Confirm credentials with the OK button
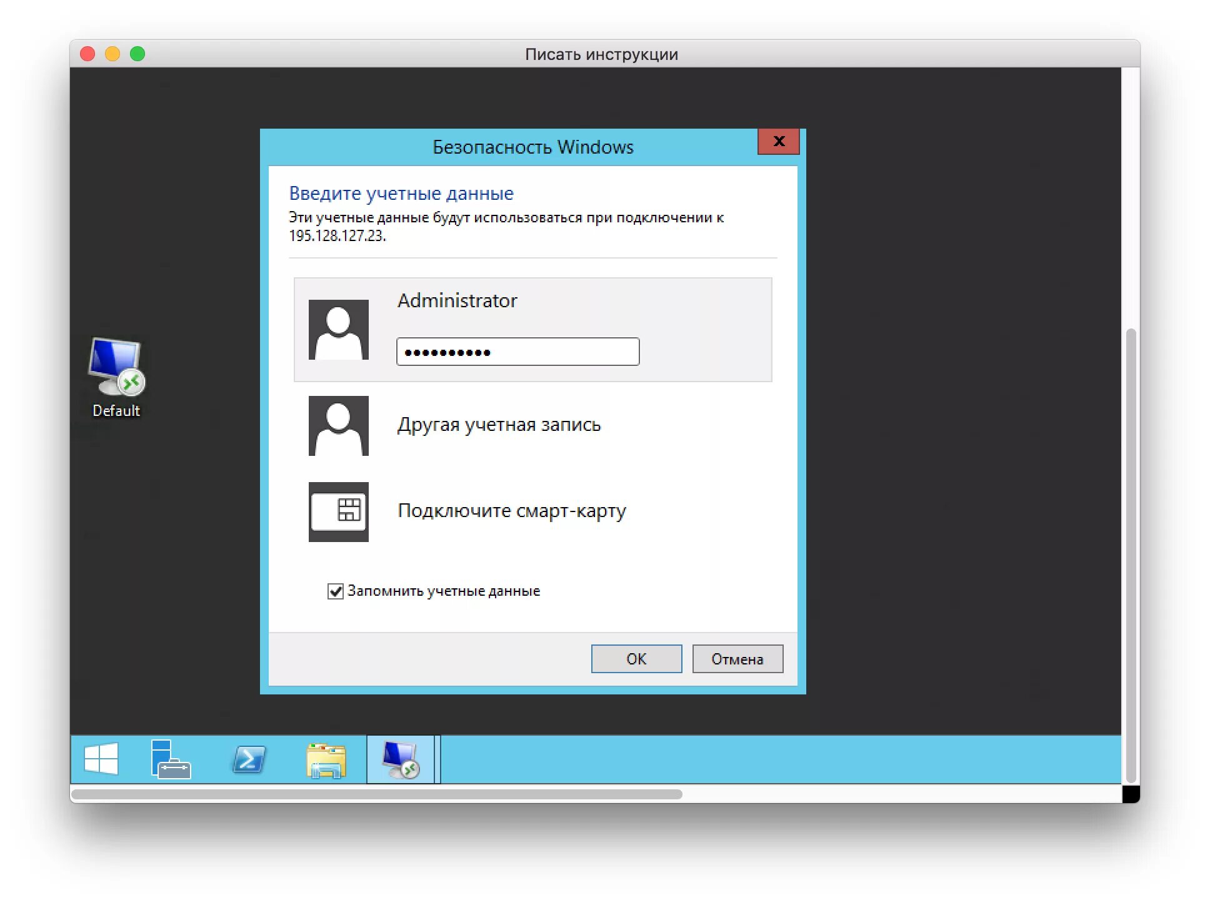The width and height of the screenshot is (1210, 903). [x=636, y=659]
